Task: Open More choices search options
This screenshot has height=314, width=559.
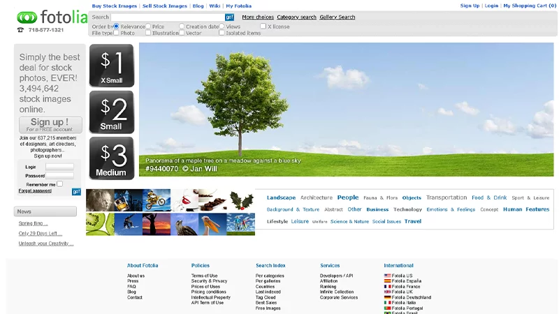Action: 258,17
